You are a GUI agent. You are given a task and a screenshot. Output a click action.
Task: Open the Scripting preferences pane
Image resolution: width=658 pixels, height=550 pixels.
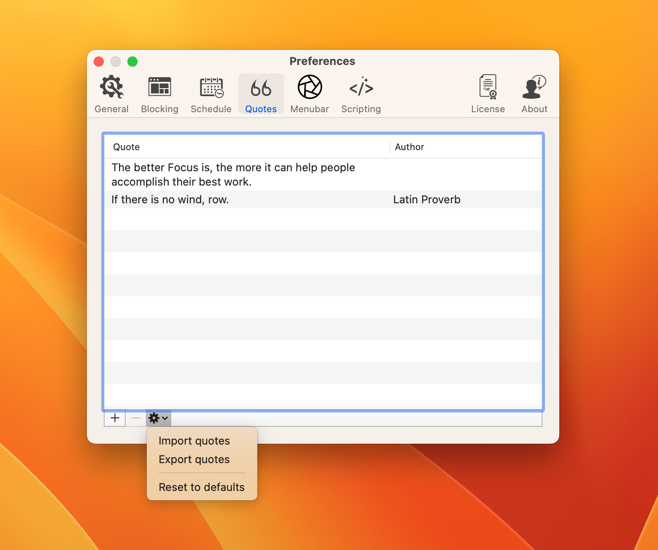[361, 94]
